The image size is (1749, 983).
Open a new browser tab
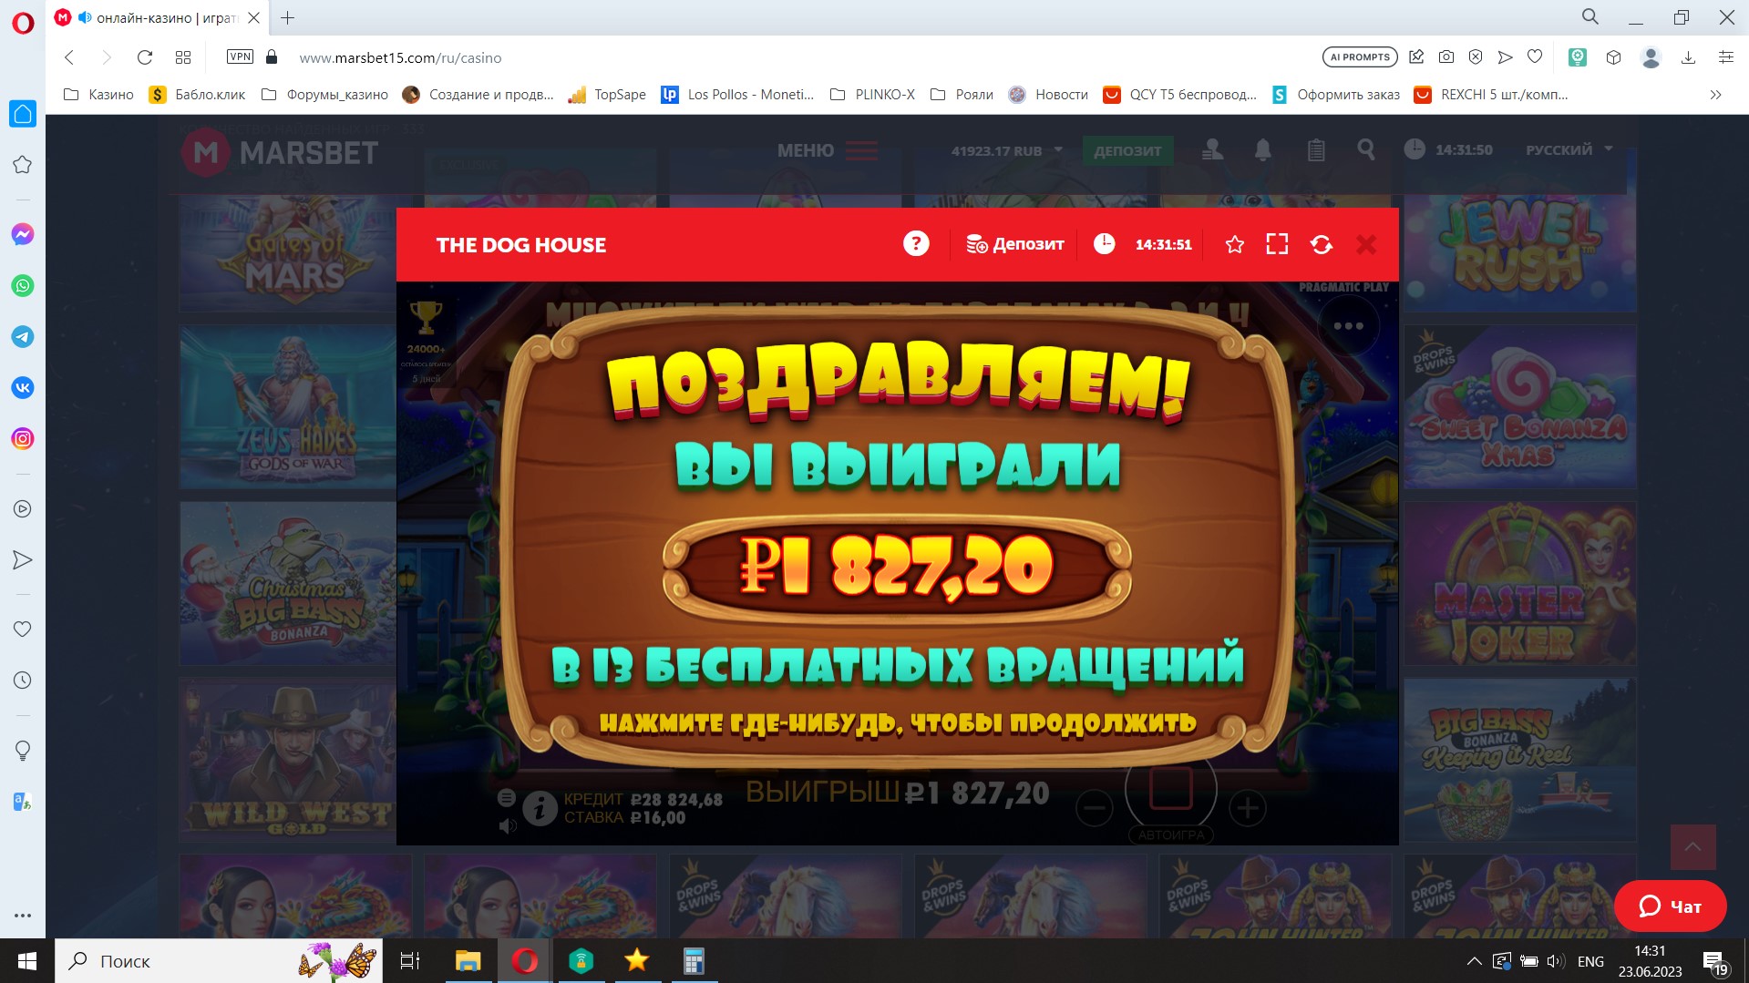[287, 17]
